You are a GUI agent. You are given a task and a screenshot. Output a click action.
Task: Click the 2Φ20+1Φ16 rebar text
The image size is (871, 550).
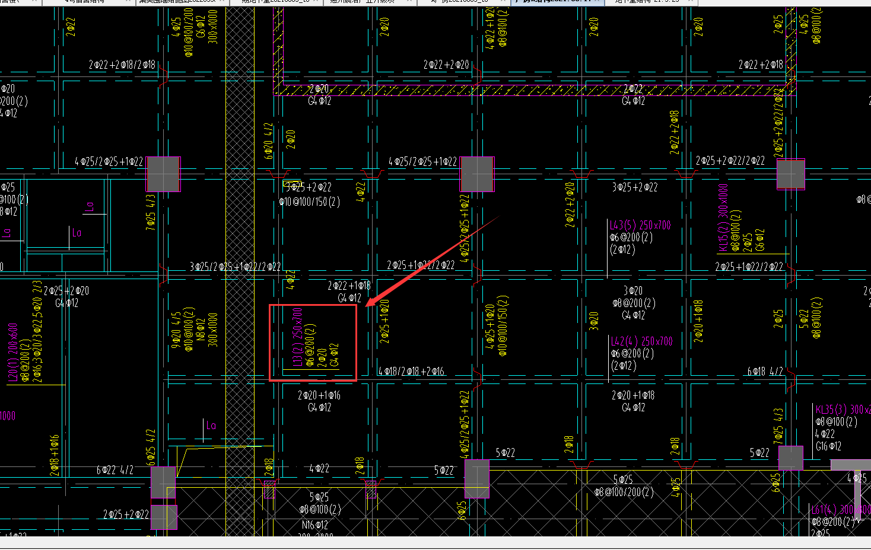coord(319,395)
